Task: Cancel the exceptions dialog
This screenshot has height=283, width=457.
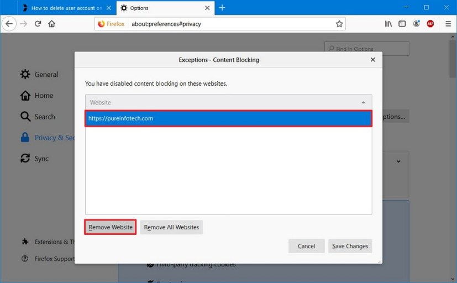Action: pyautogui.click(x=306, y=247)
